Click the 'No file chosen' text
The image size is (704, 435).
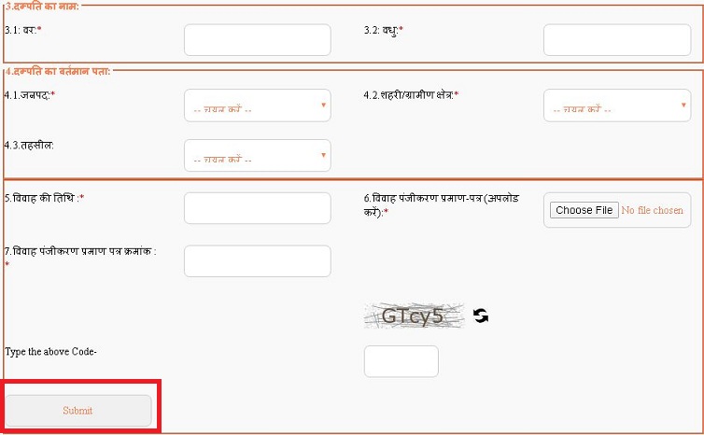652,211
